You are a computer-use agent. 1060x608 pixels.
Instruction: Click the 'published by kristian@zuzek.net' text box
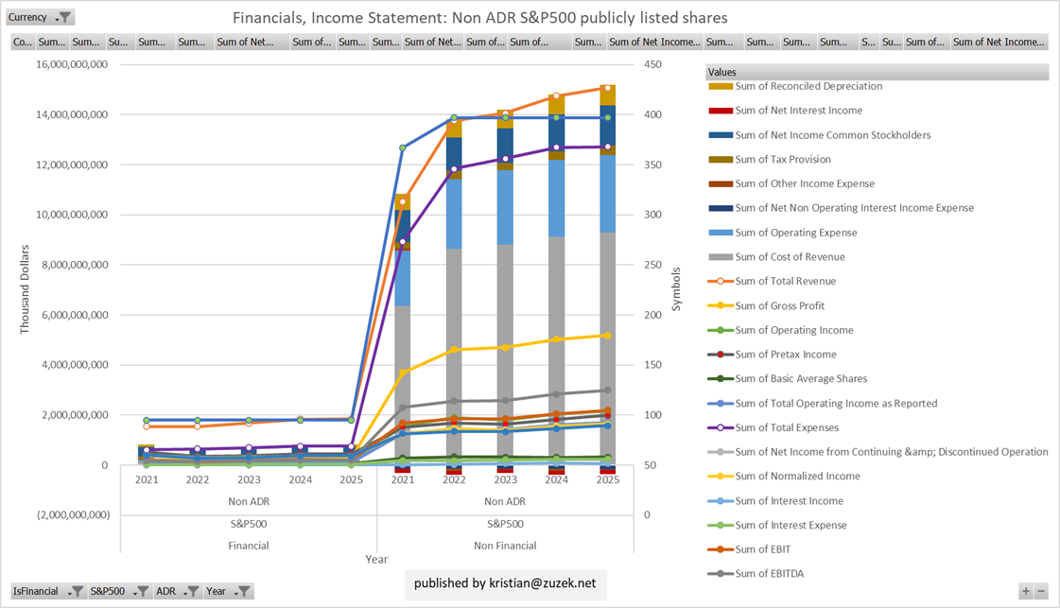505,583
